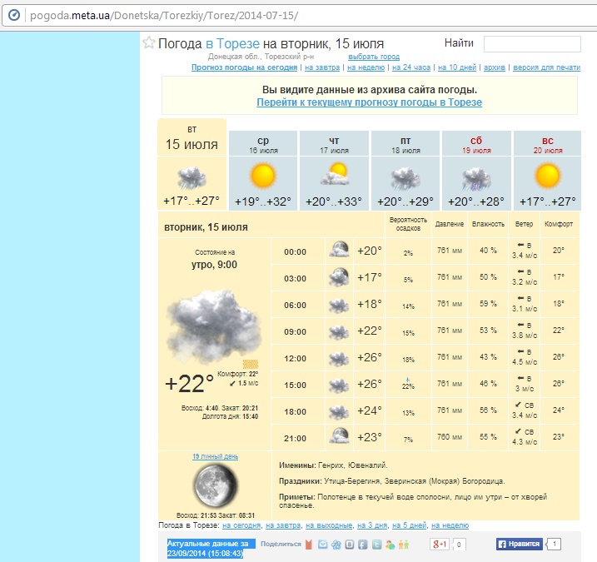Click the cloud icon in 06:00 row
The width and height of the screenshot is (597, 562).
tap(339, 306)
